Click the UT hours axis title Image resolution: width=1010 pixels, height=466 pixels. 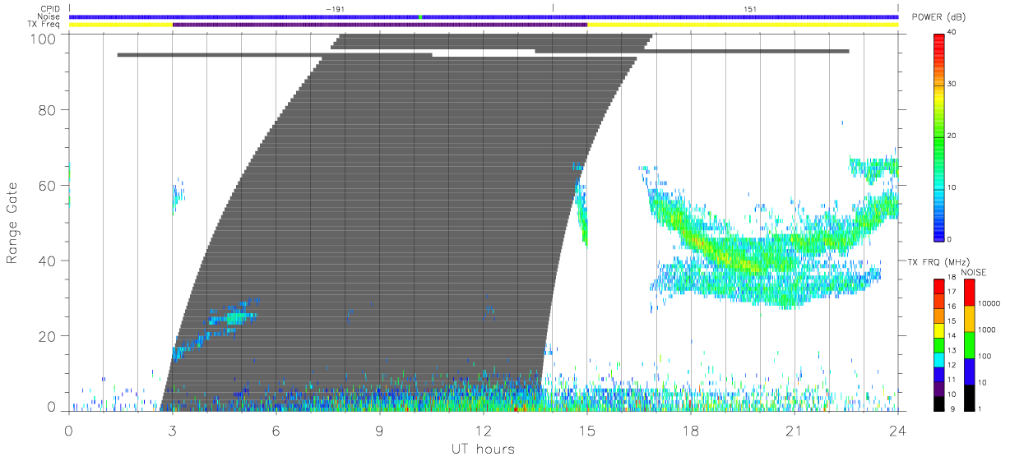483,449
